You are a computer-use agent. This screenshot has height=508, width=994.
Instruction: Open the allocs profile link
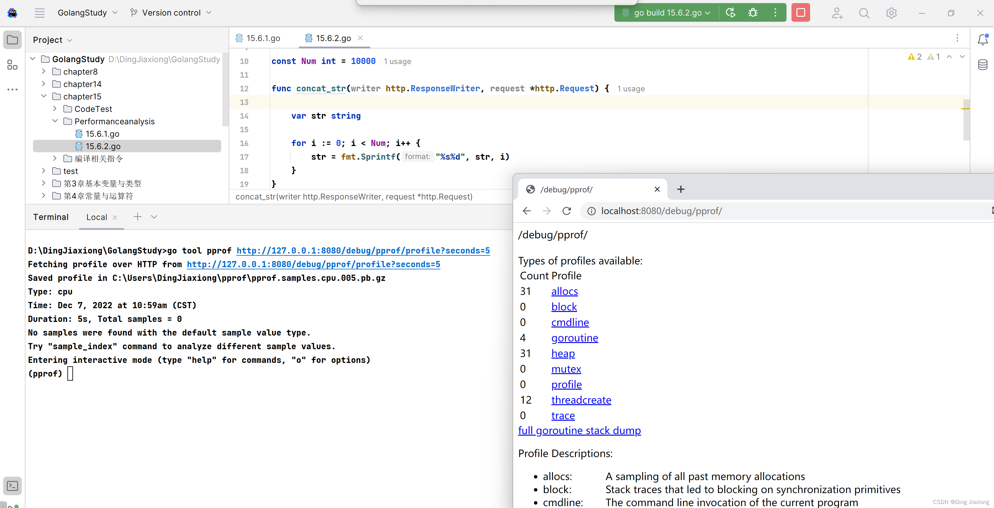click(564, 291)
